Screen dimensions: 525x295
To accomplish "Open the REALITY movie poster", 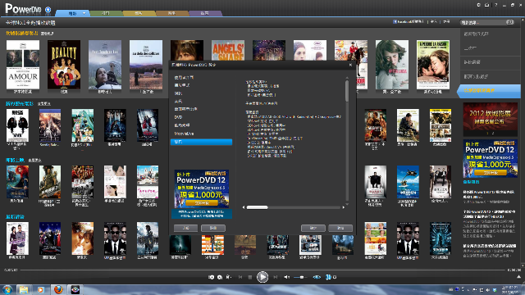I will pyautogui.click(x=64, y=65).
